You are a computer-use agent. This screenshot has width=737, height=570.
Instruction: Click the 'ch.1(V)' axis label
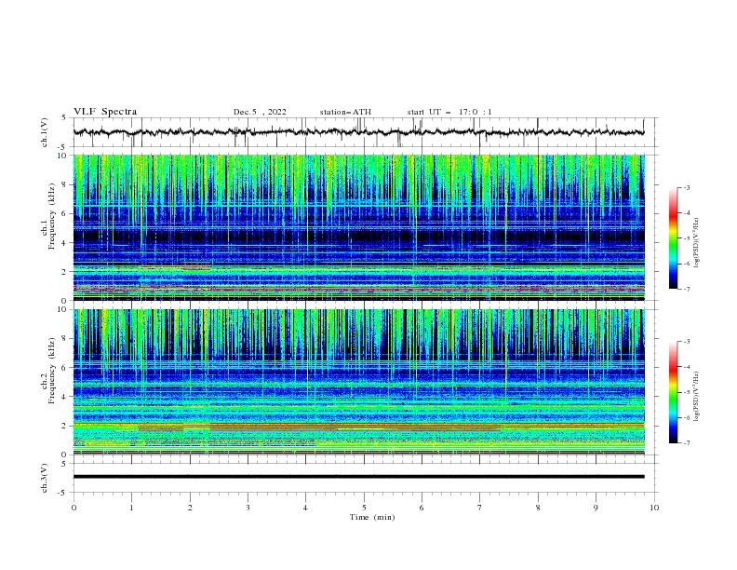point(44,132)
